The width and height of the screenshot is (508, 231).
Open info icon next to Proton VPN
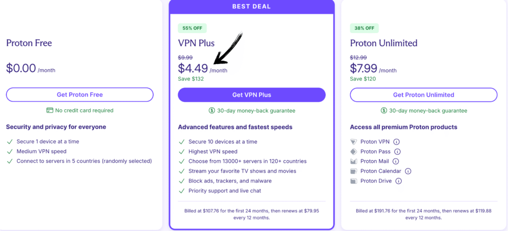(x=396, y=141)
